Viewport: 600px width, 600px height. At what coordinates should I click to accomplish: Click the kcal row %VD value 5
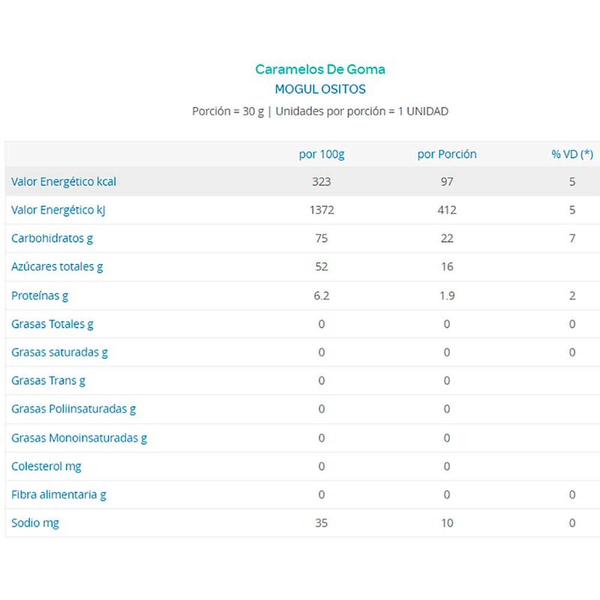click(572, 181)
